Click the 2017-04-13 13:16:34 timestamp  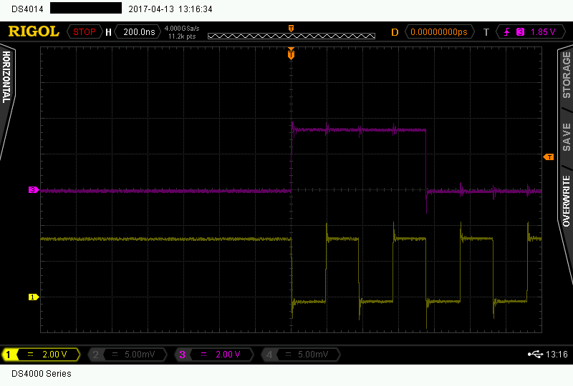[x=170, y=9]
